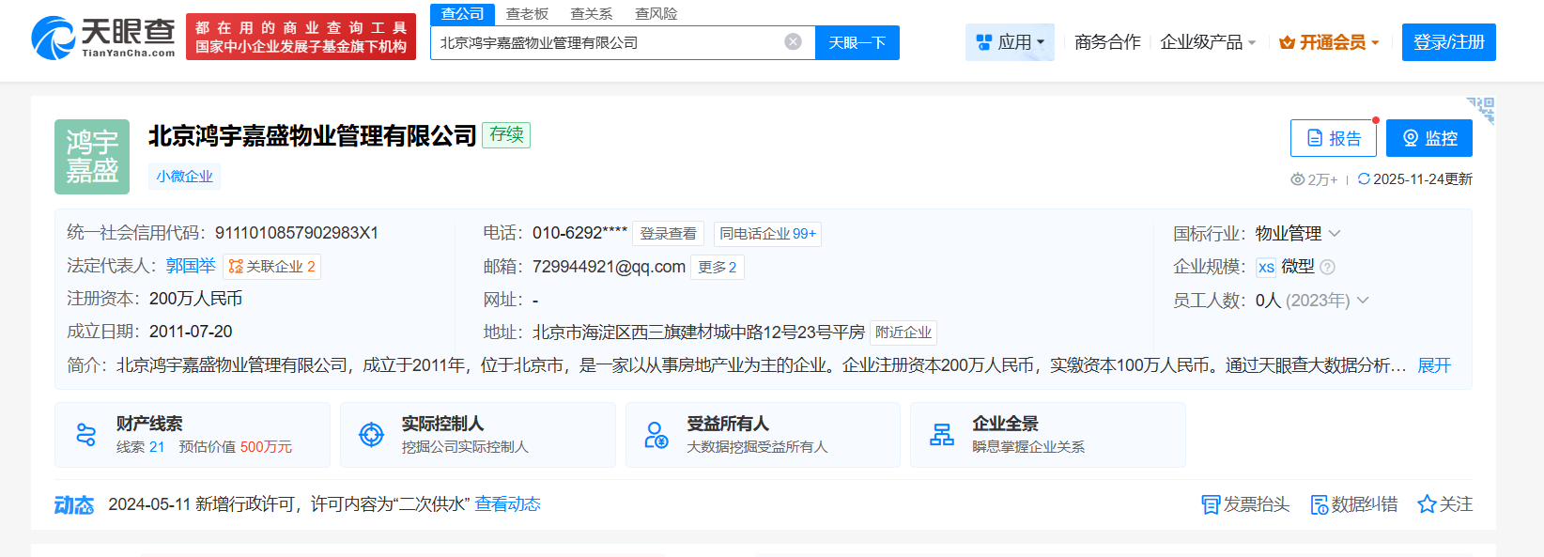
Task: Open the 受益所有人 card
Action: [763, 435]
